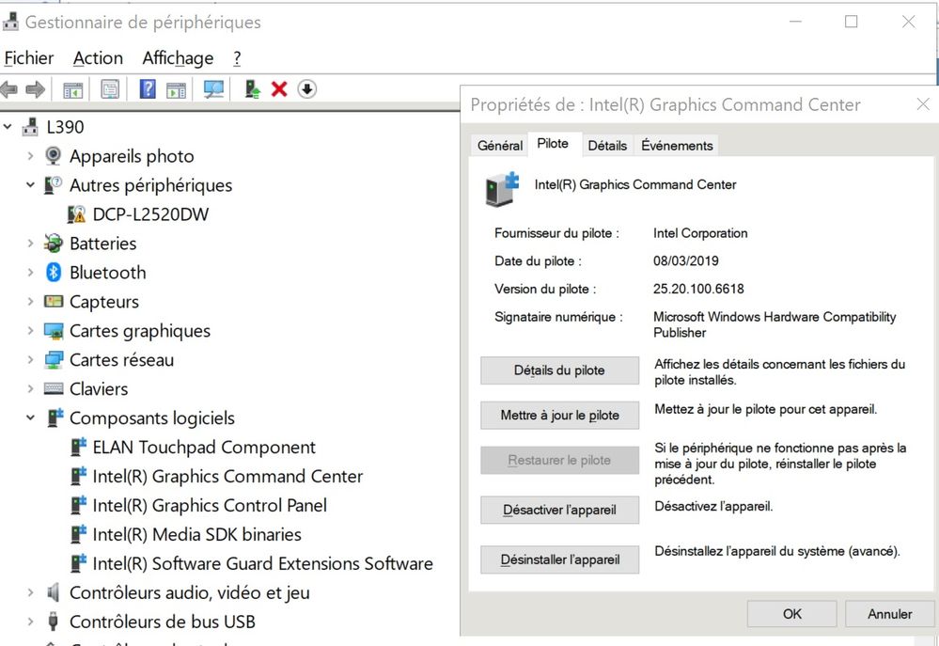
Task: Click the Annuler button
Action: point(889,614)
